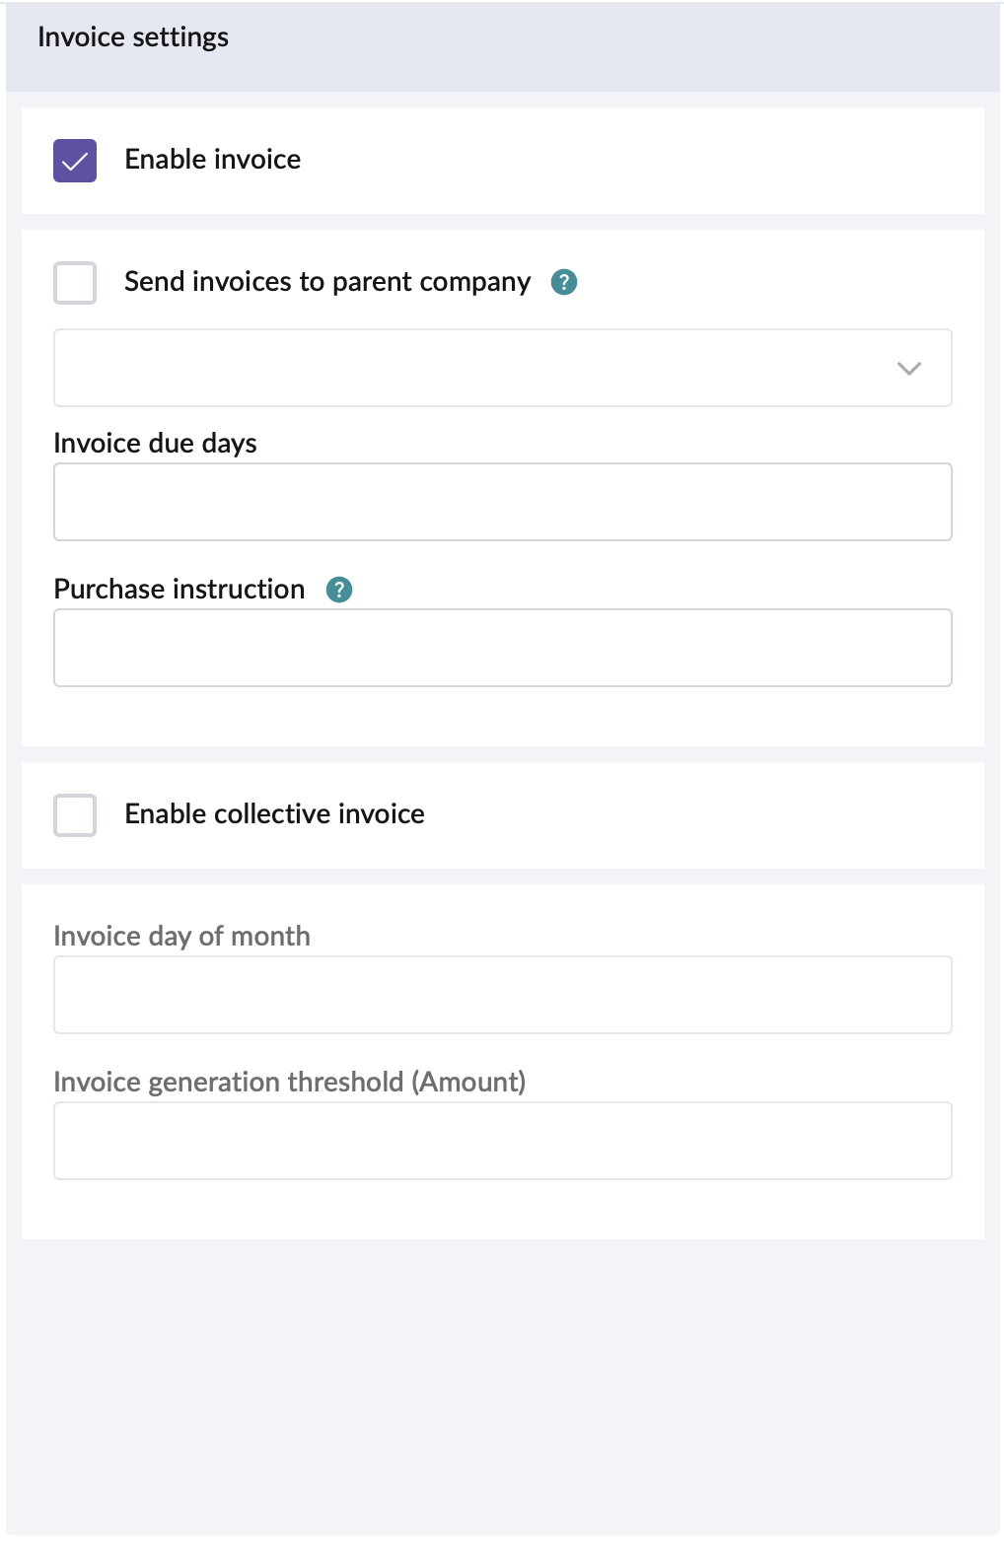Click the 'Invoice settings' header title

pyautogui.click(x=133, y=37)
